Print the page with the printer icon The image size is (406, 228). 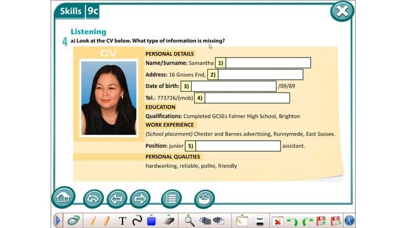tap(259, 221)
